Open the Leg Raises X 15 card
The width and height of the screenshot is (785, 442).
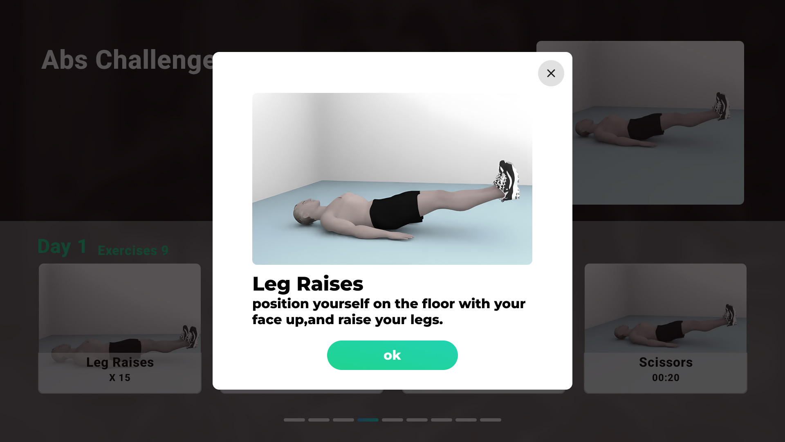click(x=120, y=328)
